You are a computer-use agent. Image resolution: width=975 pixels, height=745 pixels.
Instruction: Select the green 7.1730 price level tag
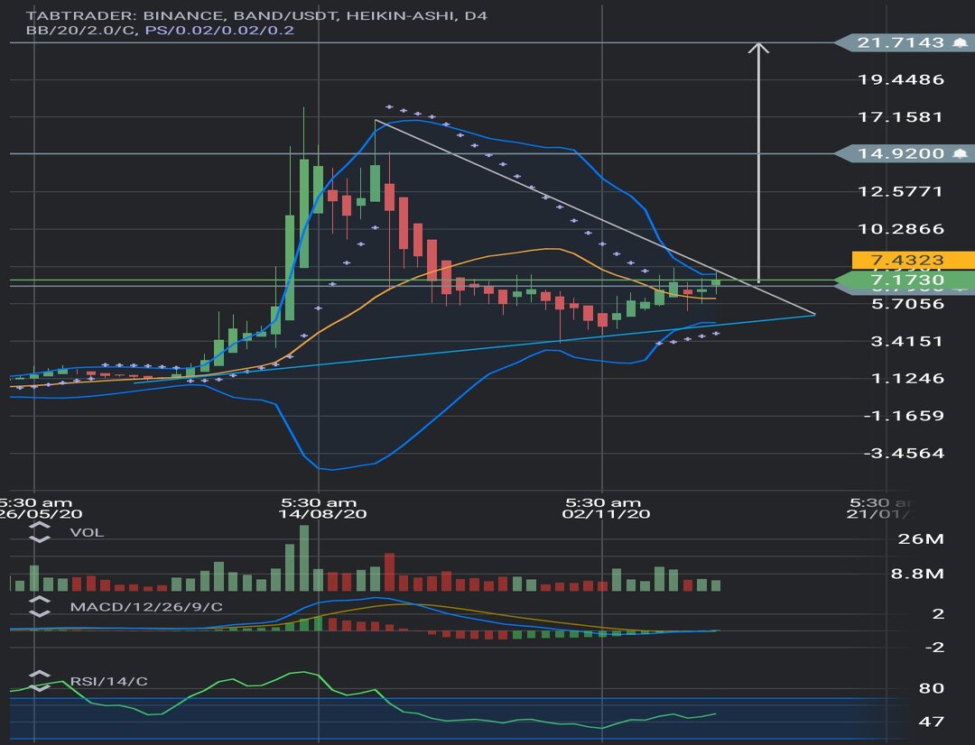(x=903, y=281)
